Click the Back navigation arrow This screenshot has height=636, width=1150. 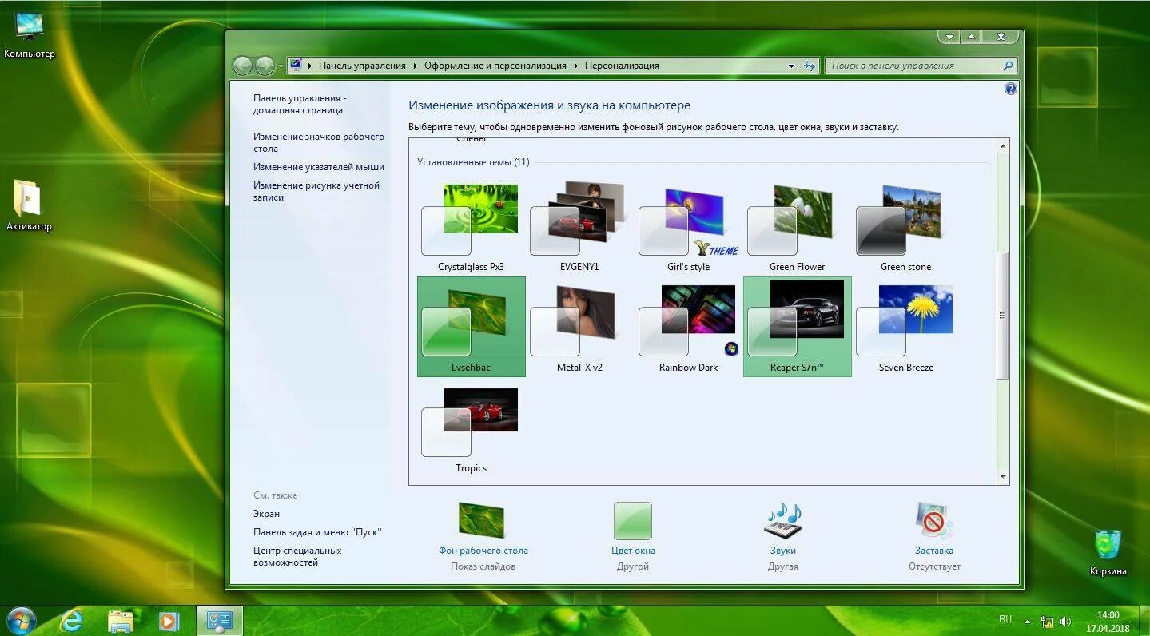[242, 66]
